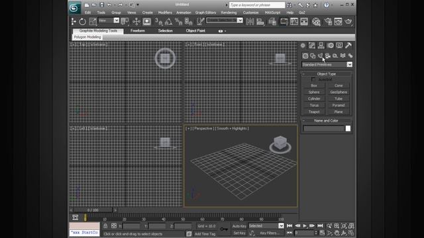Open the Rendering menu

pos(229,13)
